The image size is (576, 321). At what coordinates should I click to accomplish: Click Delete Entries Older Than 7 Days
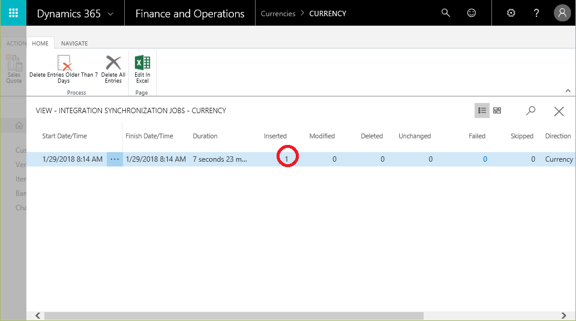[x=64, y=69]
